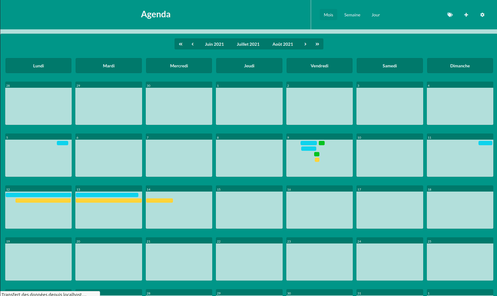
Task: Select day cell 21 under Mercredi
Action: pyautogui.click(x=179, y=259)
